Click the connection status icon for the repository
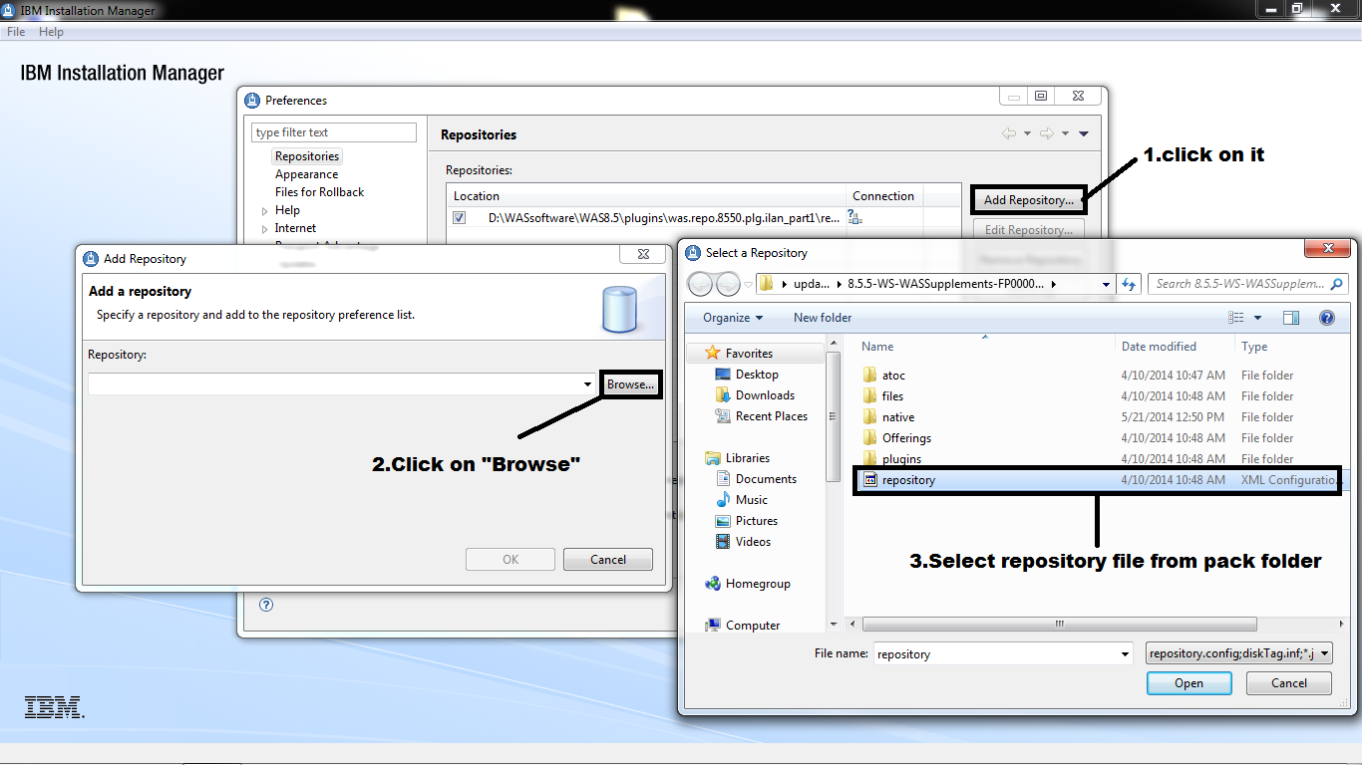The width and height of the screenshot is (1362, 765). click(x=854, y=217)
